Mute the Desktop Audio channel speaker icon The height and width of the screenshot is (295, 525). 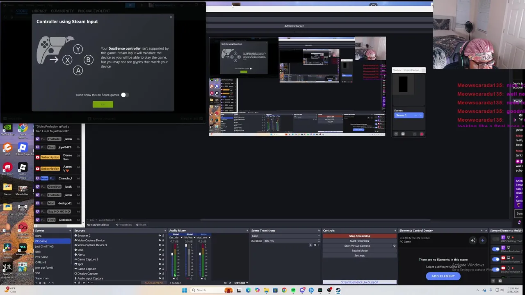(174, 279)
